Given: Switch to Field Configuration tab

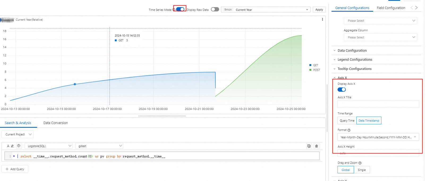Looking at the screenshot, I should click(391, 8).
